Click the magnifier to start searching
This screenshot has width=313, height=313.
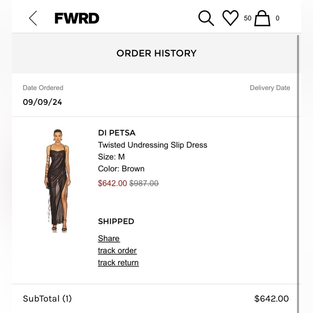(206, 18)
